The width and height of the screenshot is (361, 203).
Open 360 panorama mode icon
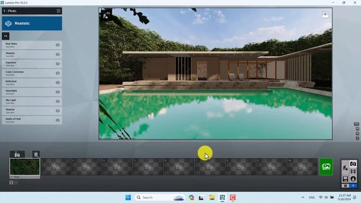tap(353, 179)
